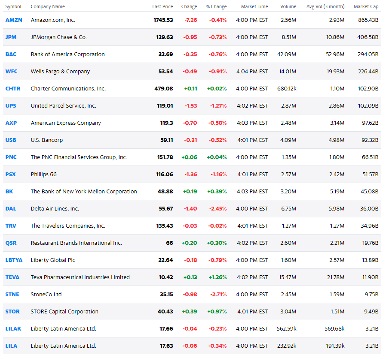The image size is (389, 355).
Task: Sort by the Market Cap column header
Action: point(366,7)
